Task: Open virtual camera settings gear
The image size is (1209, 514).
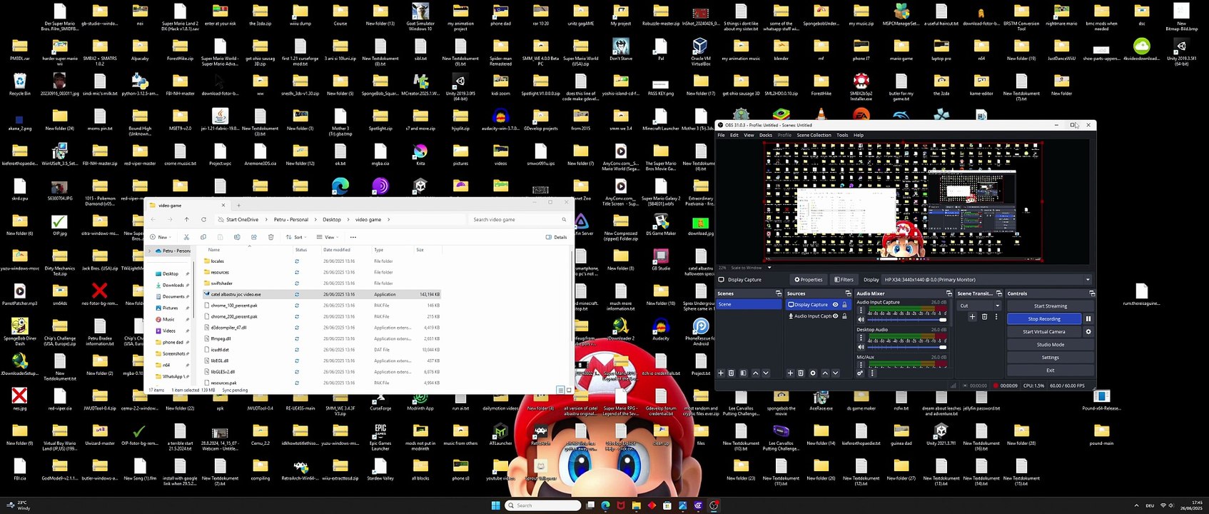Action: 1088,332
